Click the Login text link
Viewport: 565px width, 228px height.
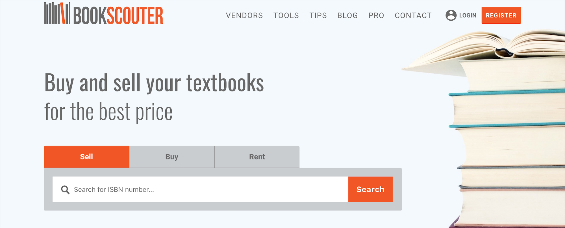click(x=468, y=16)
